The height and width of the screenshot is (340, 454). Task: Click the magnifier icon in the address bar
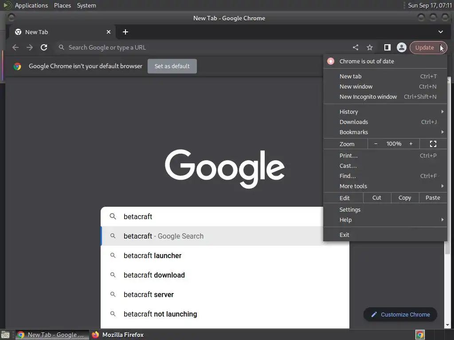click(x=61, y=47)
